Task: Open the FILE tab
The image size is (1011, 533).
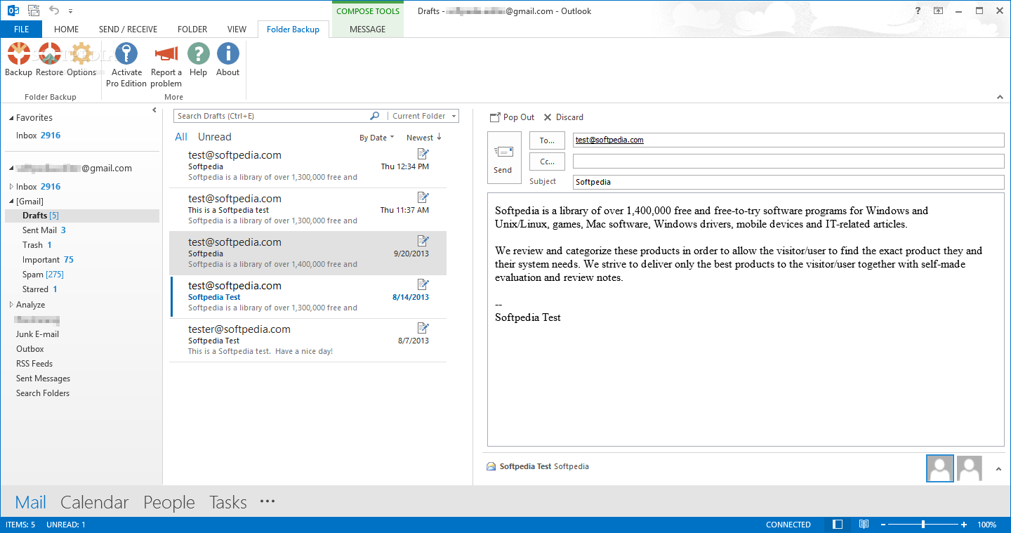Action: (x=21, y=29)
